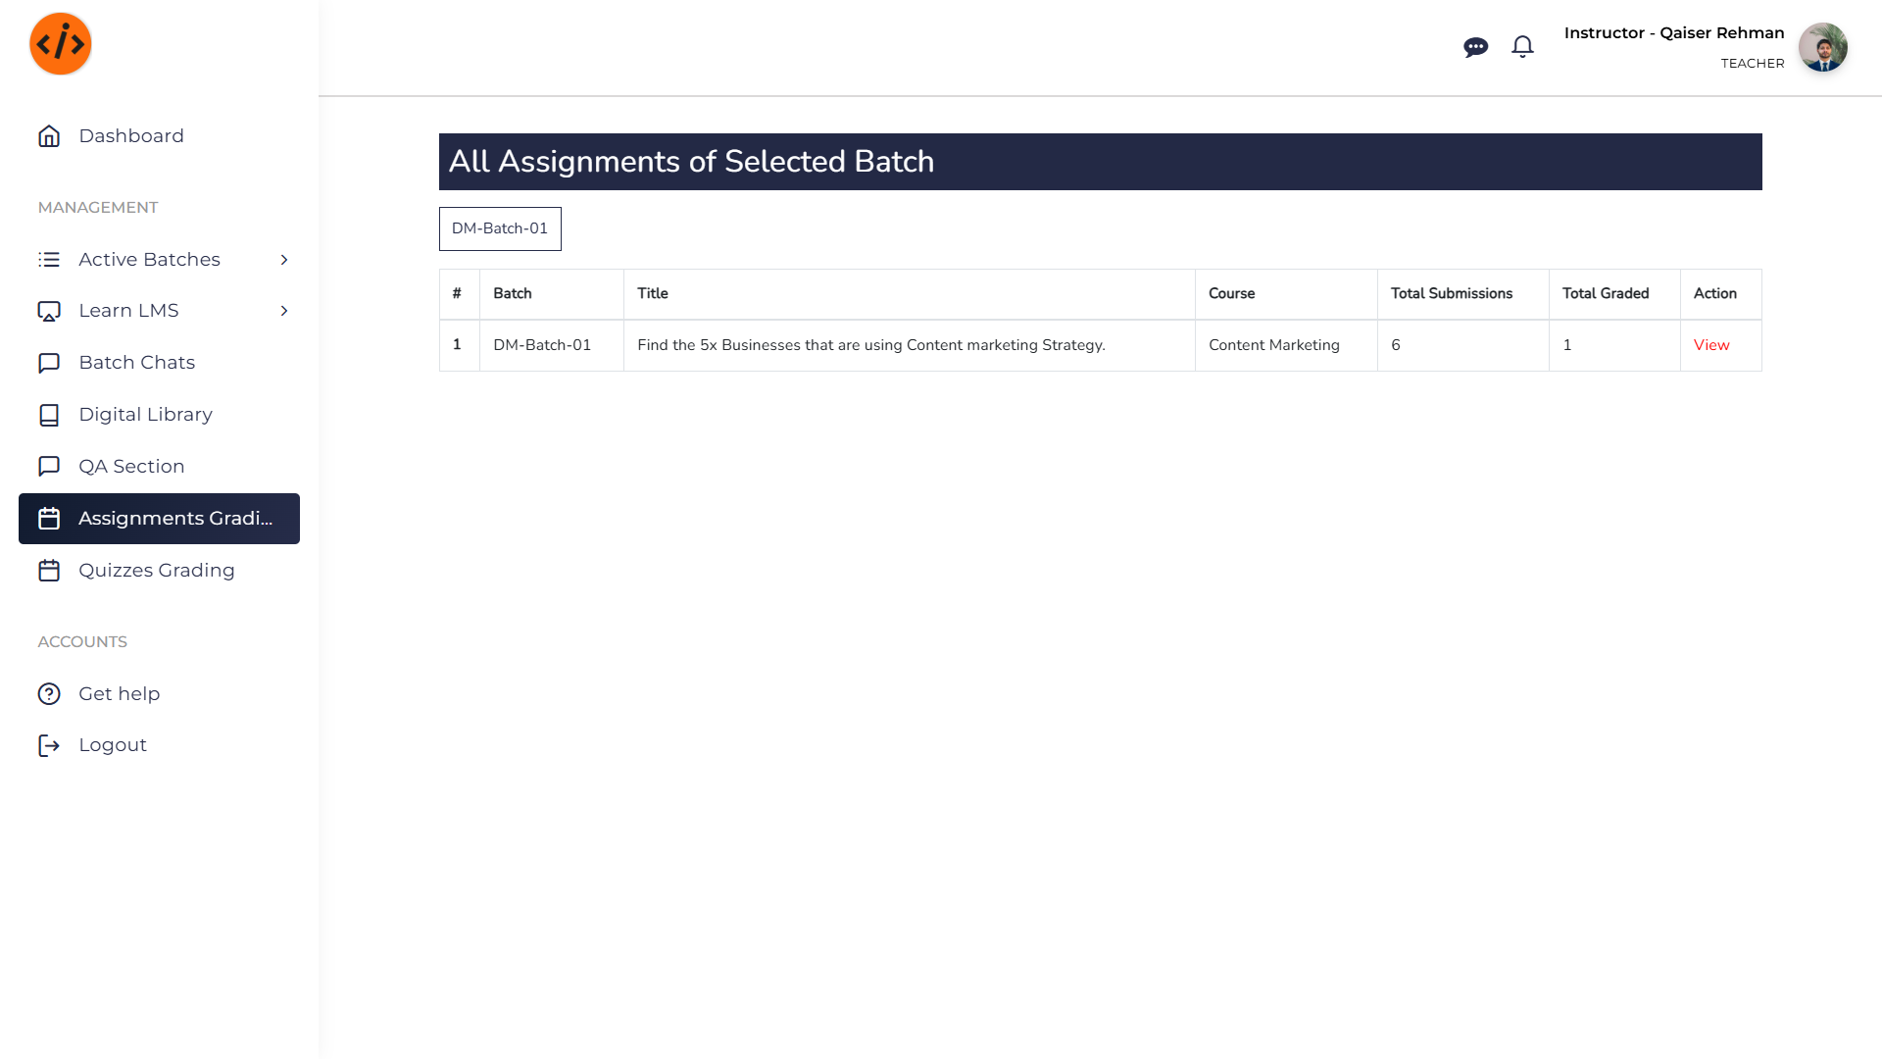Click the Batch Chats speech icon
The image size is (1882, 1059).
tap(49, 363)
